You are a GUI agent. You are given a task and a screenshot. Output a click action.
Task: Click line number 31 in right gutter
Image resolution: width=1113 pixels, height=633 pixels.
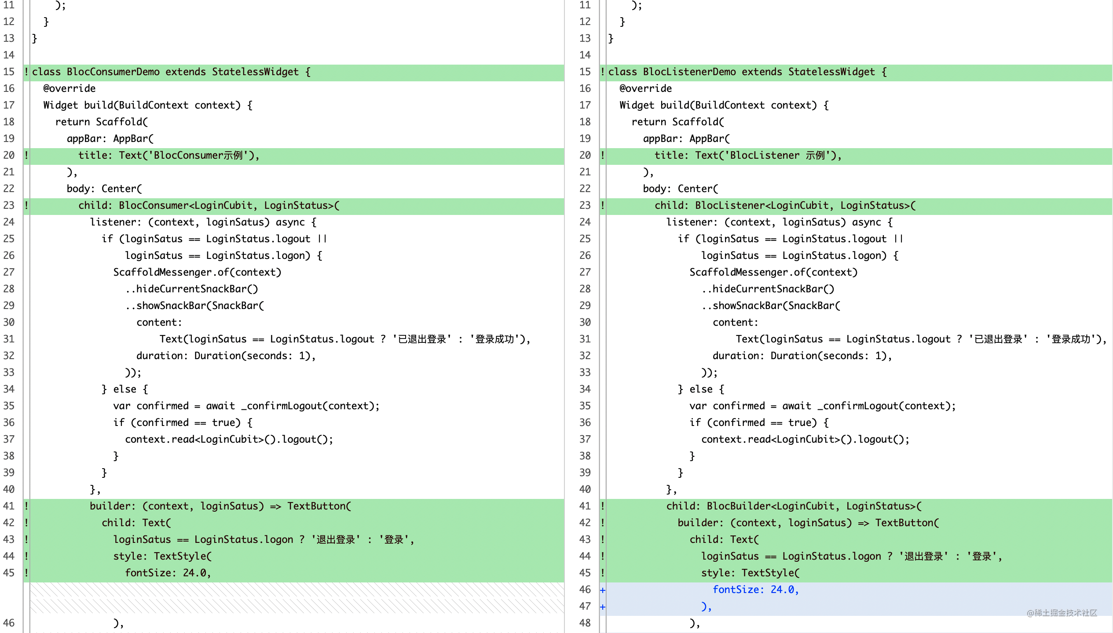(x=585, y=339)
